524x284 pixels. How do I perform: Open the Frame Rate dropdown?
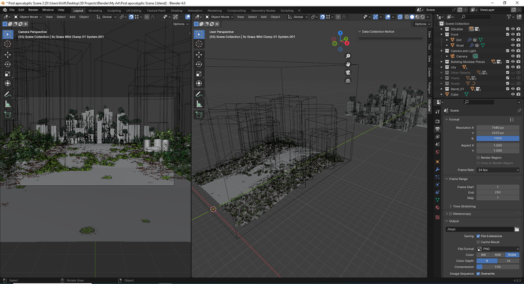click(497, 169)
